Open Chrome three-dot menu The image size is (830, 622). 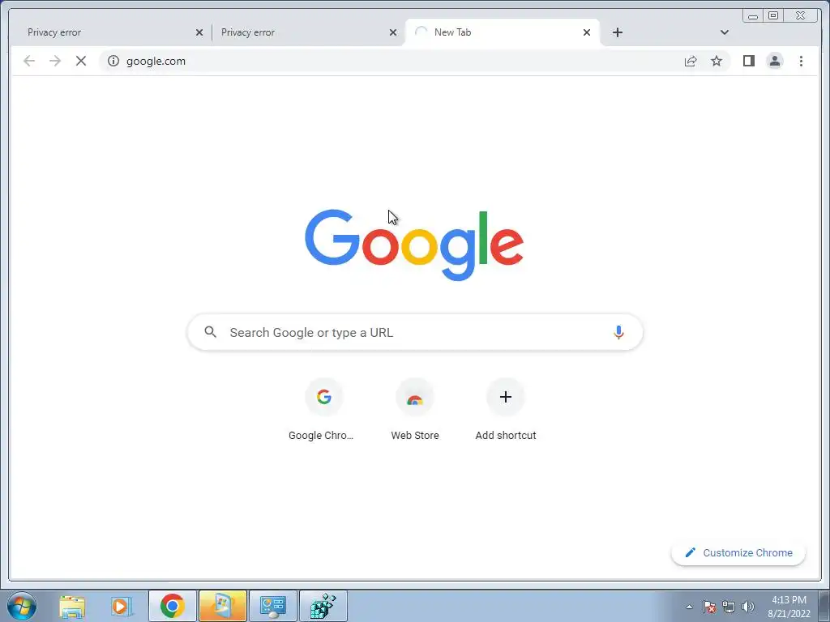click(801, 61)
